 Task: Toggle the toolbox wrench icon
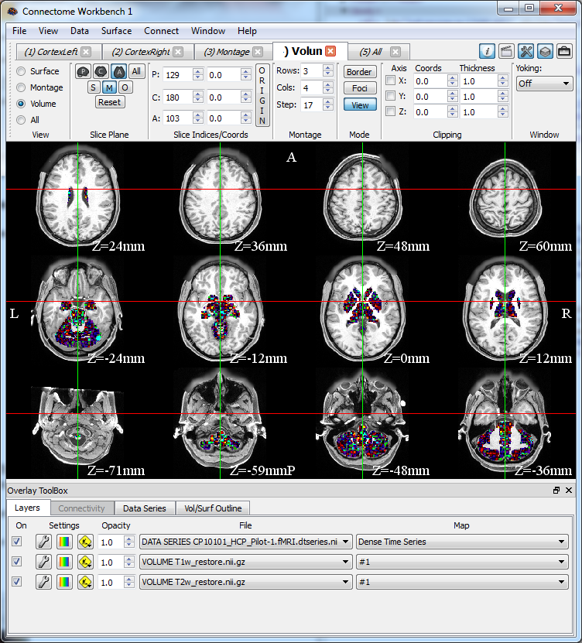(x=526, y=51)
